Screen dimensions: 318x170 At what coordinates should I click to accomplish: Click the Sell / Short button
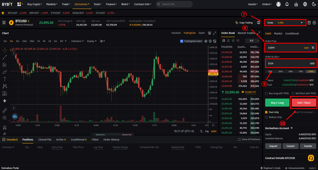(x=304, y=103)
